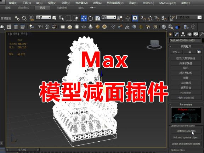Click the 更多... utilities button
Viewport: 204px width, 153px height.
click(x=176, y=52)
